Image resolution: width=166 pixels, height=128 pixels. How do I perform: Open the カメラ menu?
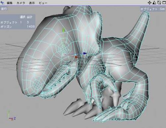[21, 3]
